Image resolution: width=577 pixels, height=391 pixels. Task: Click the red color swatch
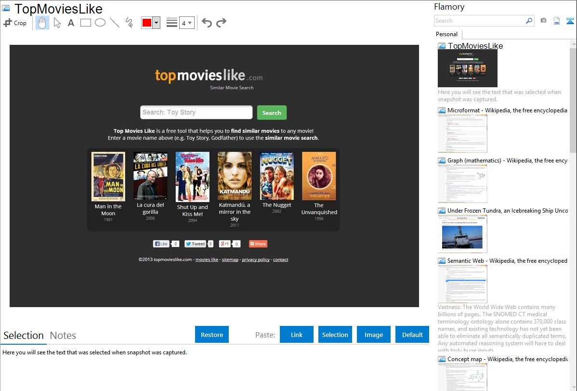[147, 23]
